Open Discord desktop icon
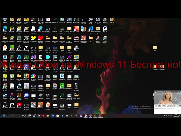This screenshot has width=181, height=136. coord(26,96)
